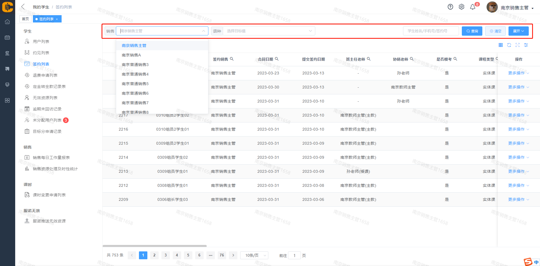Image resolution: width=540 pixels, height=266 pixels.
Task: Search icon next to 合同日期 column
Action: point(277,59)
